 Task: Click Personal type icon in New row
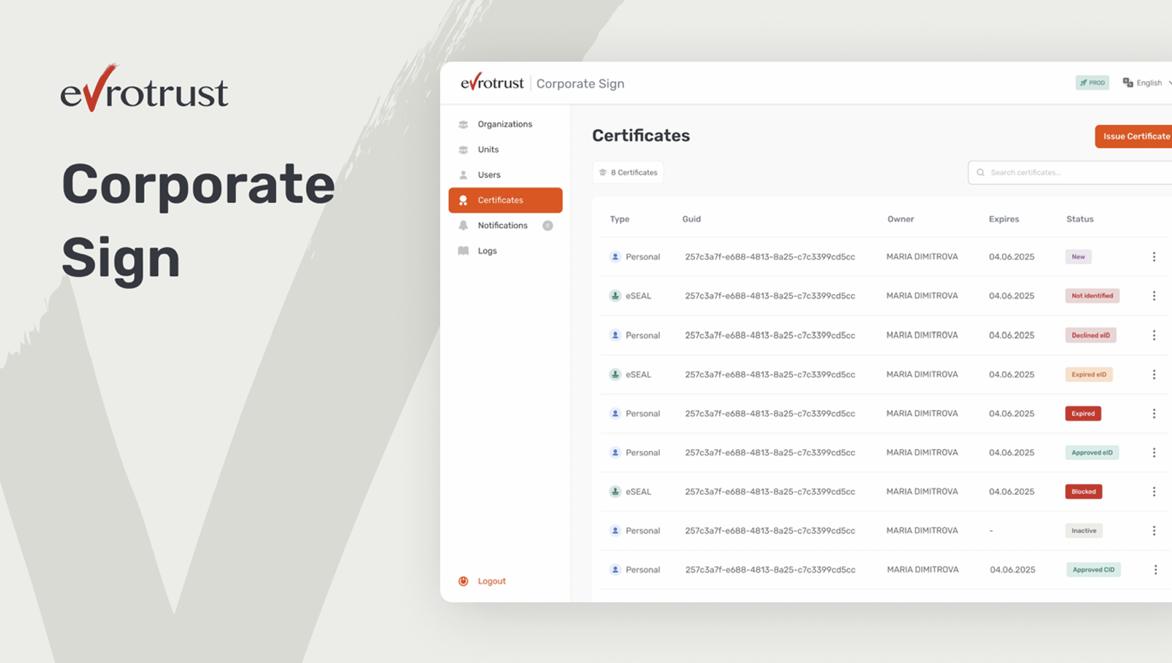(x=615, y=257)
